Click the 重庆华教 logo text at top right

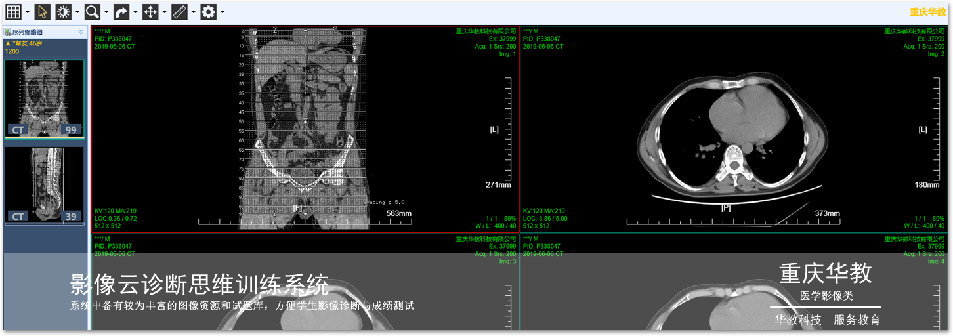927,12
